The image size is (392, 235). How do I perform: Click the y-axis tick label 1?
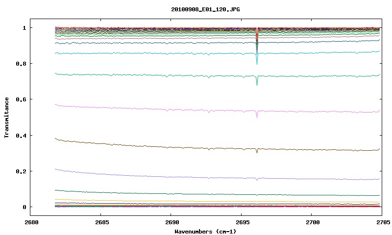pos(24,28)
